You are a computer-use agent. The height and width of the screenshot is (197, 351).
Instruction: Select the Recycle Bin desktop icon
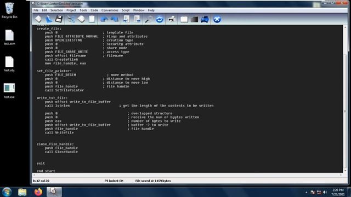tap(9, 10)
